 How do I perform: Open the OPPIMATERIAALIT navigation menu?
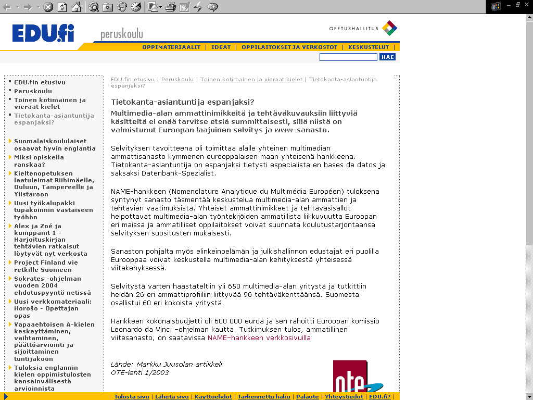pos(171,47)
